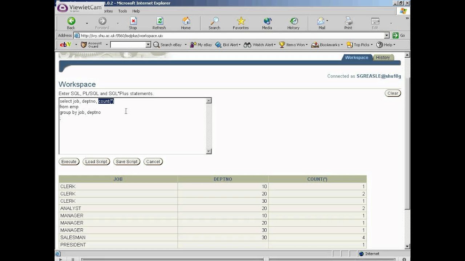Click the Load Script button
Image resolution: width=465 pixels, height=261 pixels.
coord(96,162)
